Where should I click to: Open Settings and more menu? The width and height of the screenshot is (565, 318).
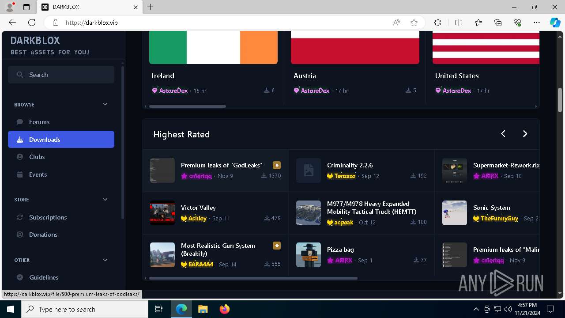click(537, 23)
